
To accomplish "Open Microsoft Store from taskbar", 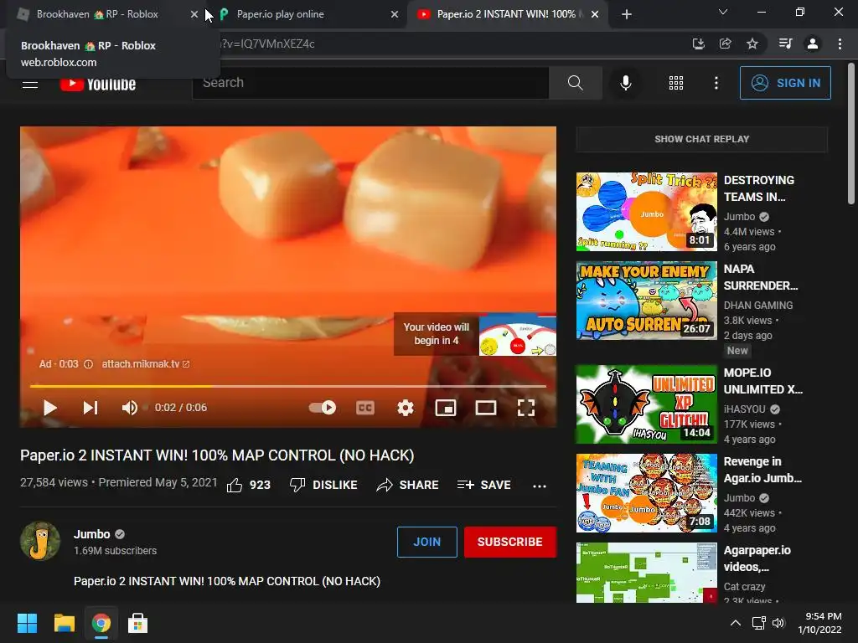I will [138, 623].
